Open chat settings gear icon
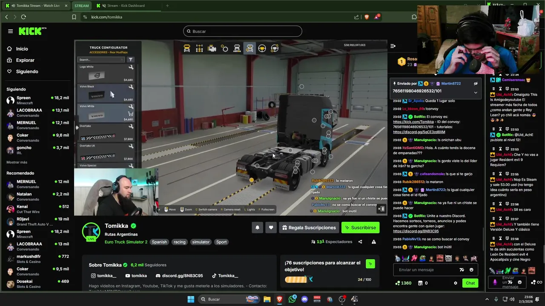Image resolution: width=545 pixels, height=306 pixels. pos(455,283)
